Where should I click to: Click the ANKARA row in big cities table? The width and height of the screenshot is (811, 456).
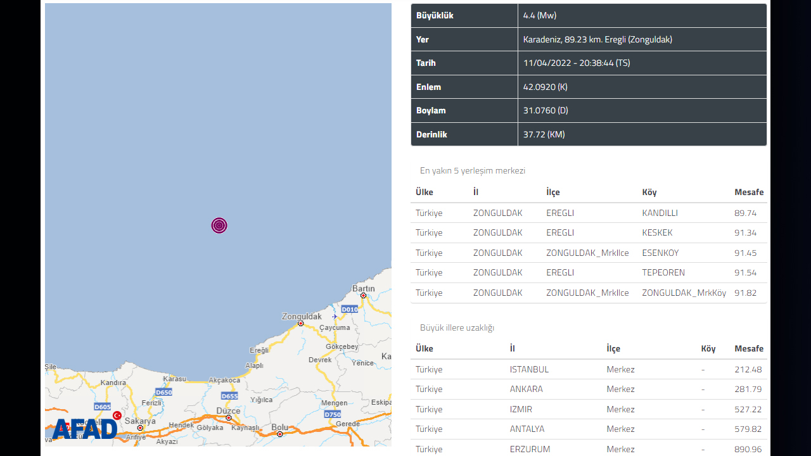pos(589,389)
